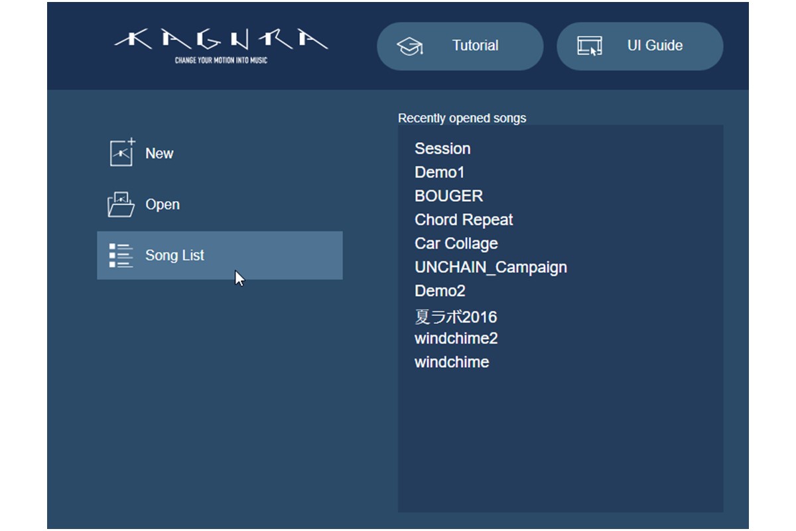The width and height of the screenshot is (796, 531).
Task: Click the "Recently opened songs" heading
Action: (462, 118)
